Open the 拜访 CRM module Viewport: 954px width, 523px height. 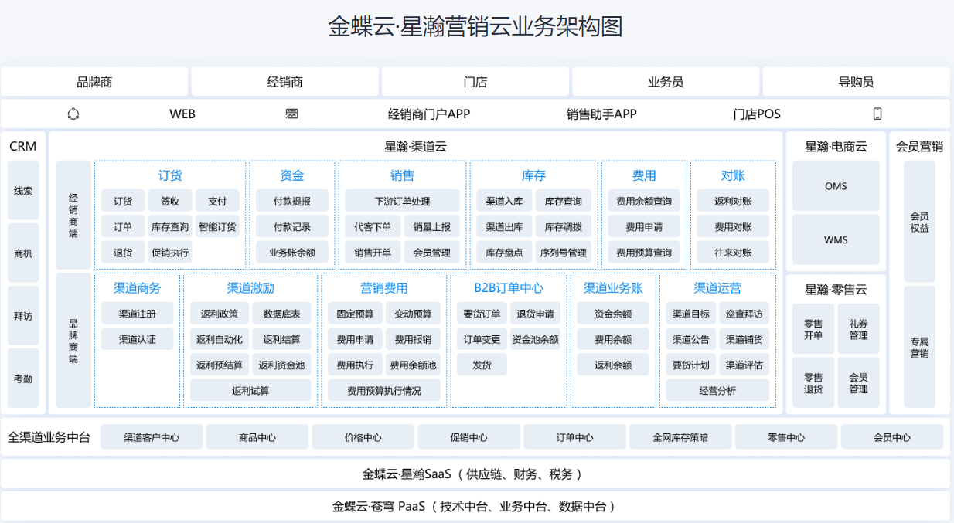(x=23, y=316)
